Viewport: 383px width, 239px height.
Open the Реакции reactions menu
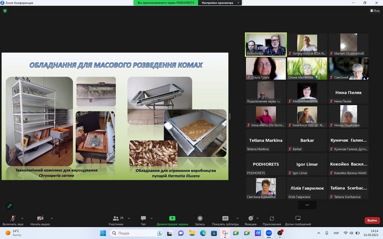[251, 219]
